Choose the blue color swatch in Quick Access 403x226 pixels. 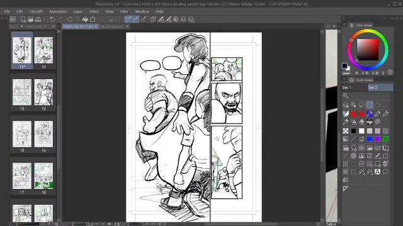370,139
